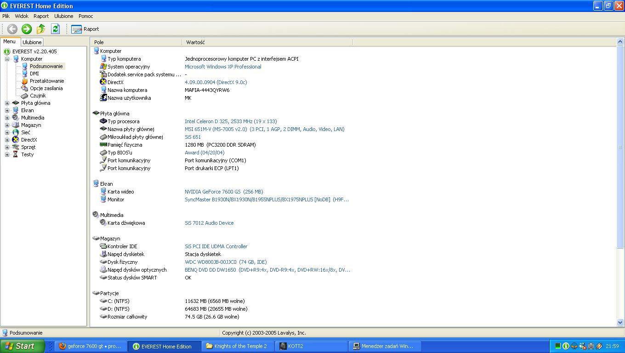Open the NVIDIA GeForce 7600 GS link
625x353 pixels.
coord(224,192)
